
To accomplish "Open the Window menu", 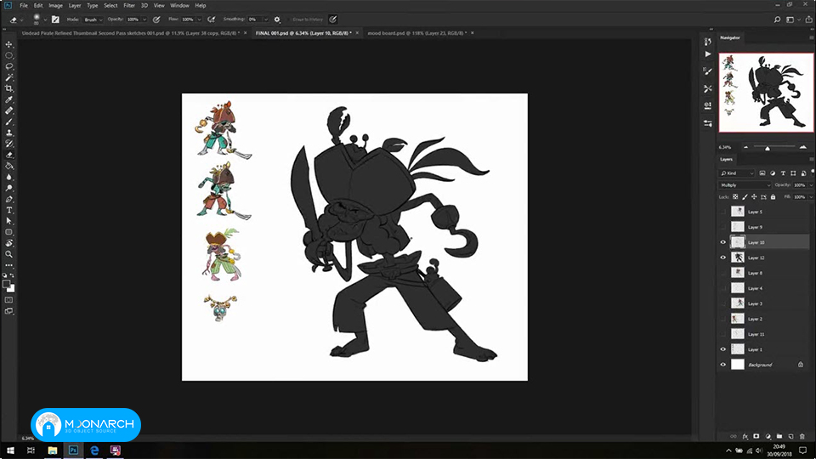I will [179, 5].
